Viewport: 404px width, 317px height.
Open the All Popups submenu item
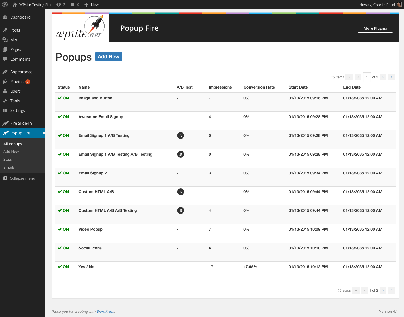(13, 144)
